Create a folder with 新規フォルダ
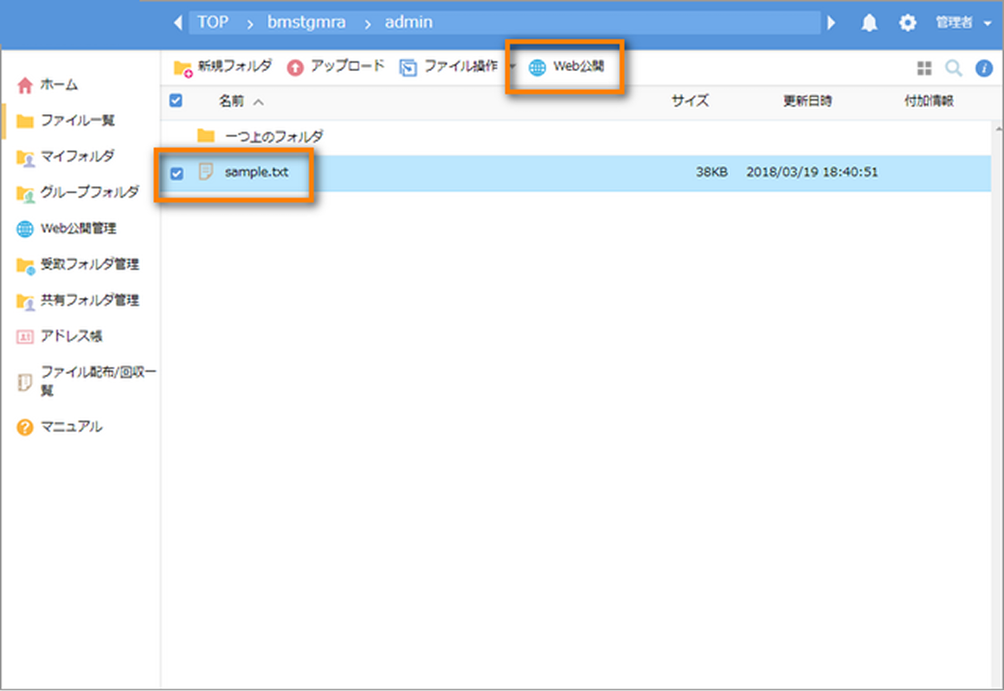Screen dimensions: 1004x691 click(x=222, y=67)
